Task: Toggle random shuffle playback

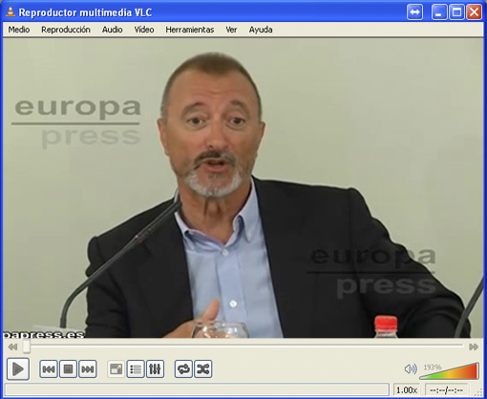Action: click(203, 369)
